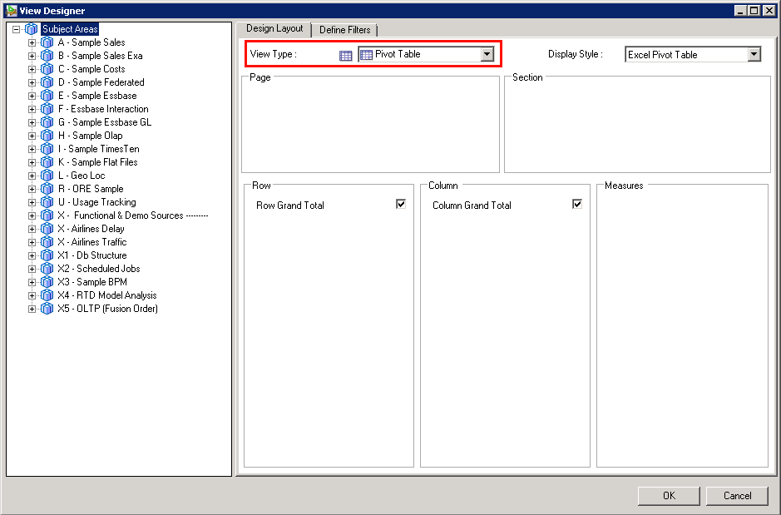Select the E - Sample Essbase label
Screen dimensions: 781x515
pyautogui.click(x=97, y=96)
